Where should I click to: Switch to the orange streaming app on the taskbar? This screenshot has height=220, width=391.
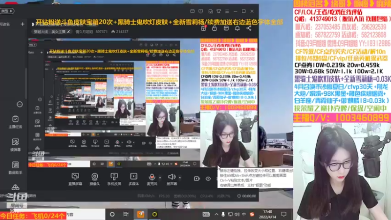[140, 214]
